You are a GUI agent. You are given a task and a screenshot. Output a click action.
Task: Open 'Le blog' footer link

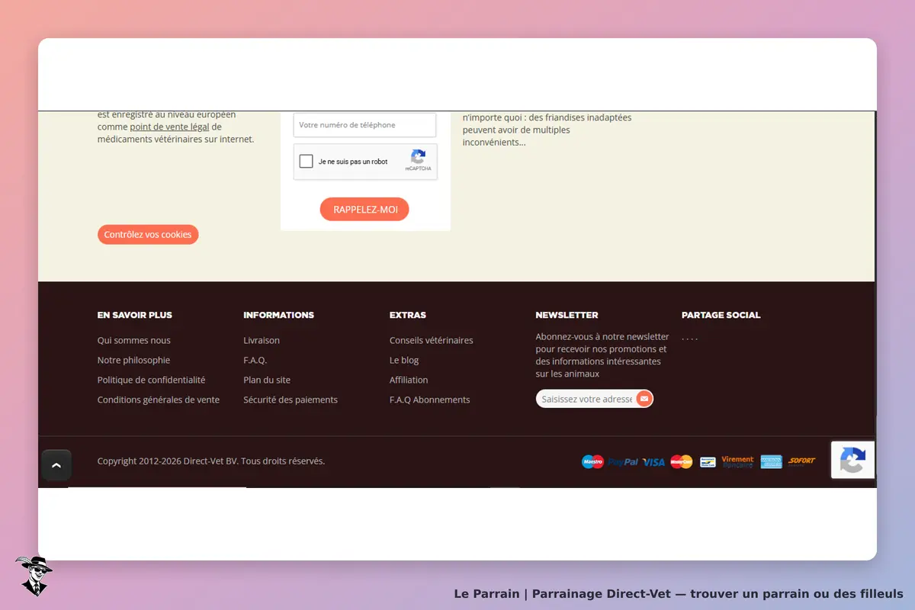404,360
